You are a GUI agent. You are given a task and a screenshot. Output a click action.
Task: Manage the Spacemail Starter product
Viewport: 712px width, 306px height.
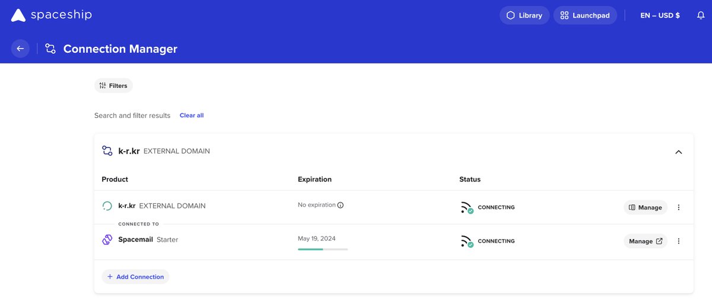(x=646, y=241)
